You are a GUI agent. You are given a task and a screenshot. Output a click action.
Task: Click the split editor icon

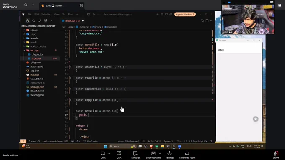(x=207, y=20)
